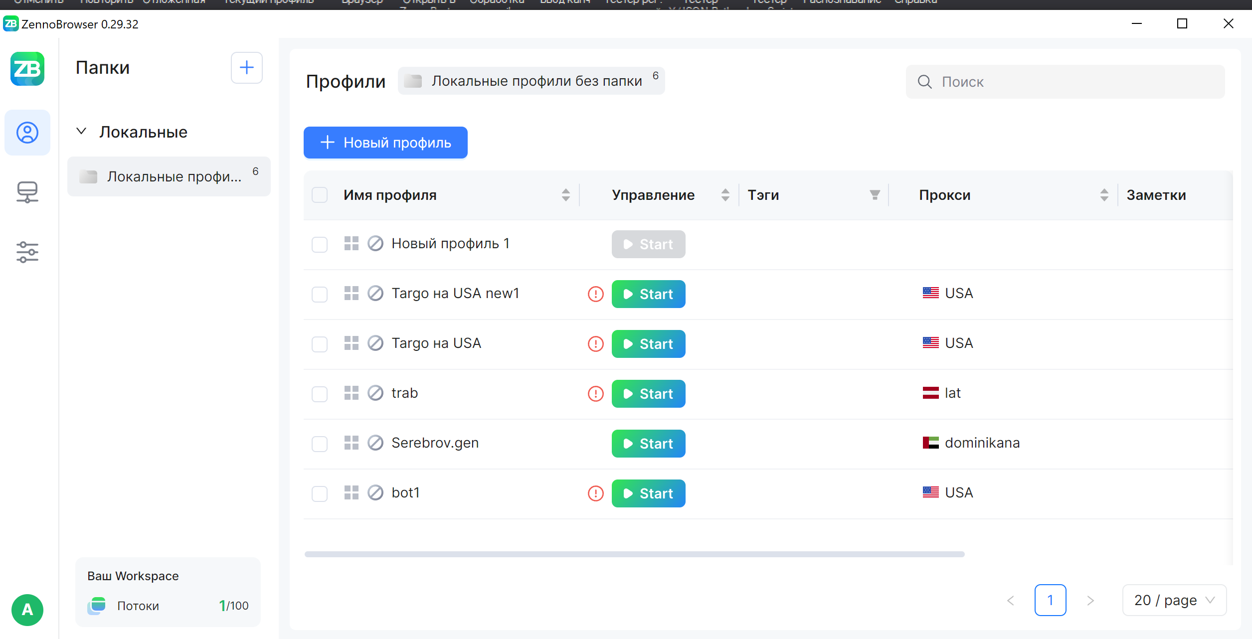
Task: Open the Profiles section in sidebar
Action: coord(27,133)
